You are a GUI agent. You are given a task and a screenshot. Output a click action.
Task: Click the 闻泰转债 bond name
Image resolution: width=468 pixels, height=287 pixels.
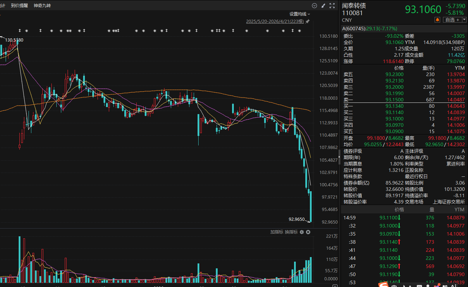pos(354,6)
